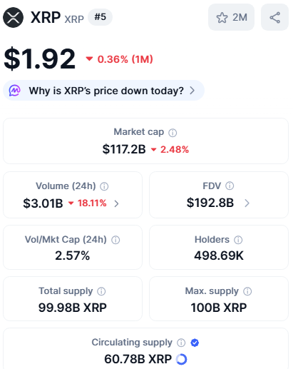Click the Volume (24h) info icon
Image resolution: width=293 pixels, height=369 pixels.
104,186
